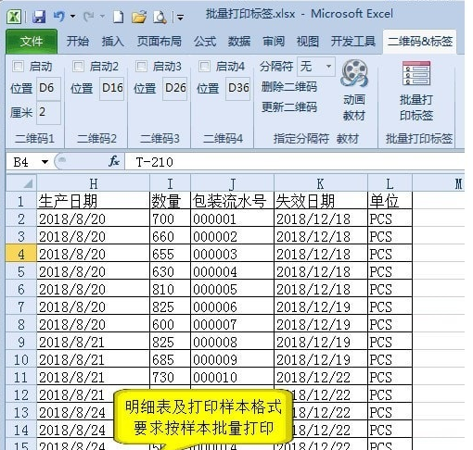Image resolution: width=473 pixels, height=450 pixels.
Task: Click the 位置 field showing D26
Action: 175,88
